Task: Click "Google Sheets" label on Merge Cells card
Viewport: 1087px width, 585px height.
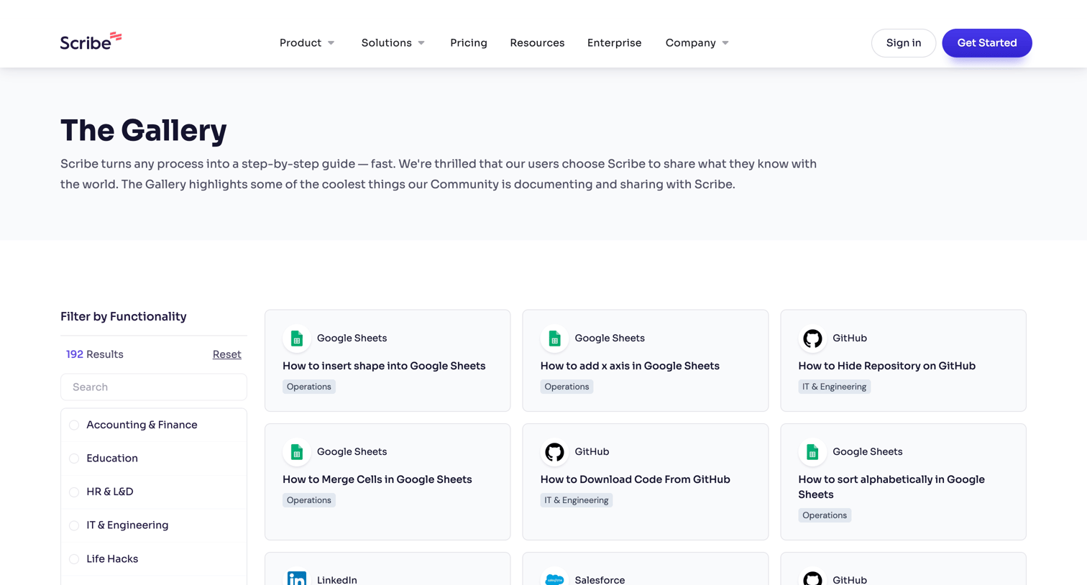Action: (352, 452)
